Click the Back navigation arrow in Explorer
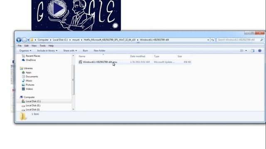This screenshot has height=149, width=266. point(19,40)
